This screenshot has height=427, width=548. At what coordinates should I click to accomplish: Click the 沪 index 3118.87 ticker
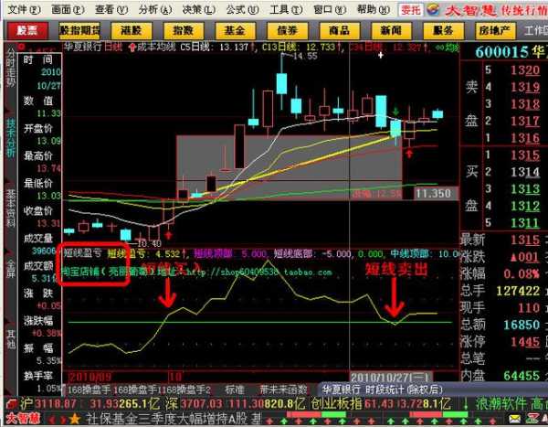(x=47, y=403)
